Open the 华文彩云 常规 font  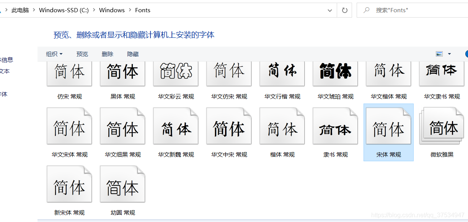point(176,73)
